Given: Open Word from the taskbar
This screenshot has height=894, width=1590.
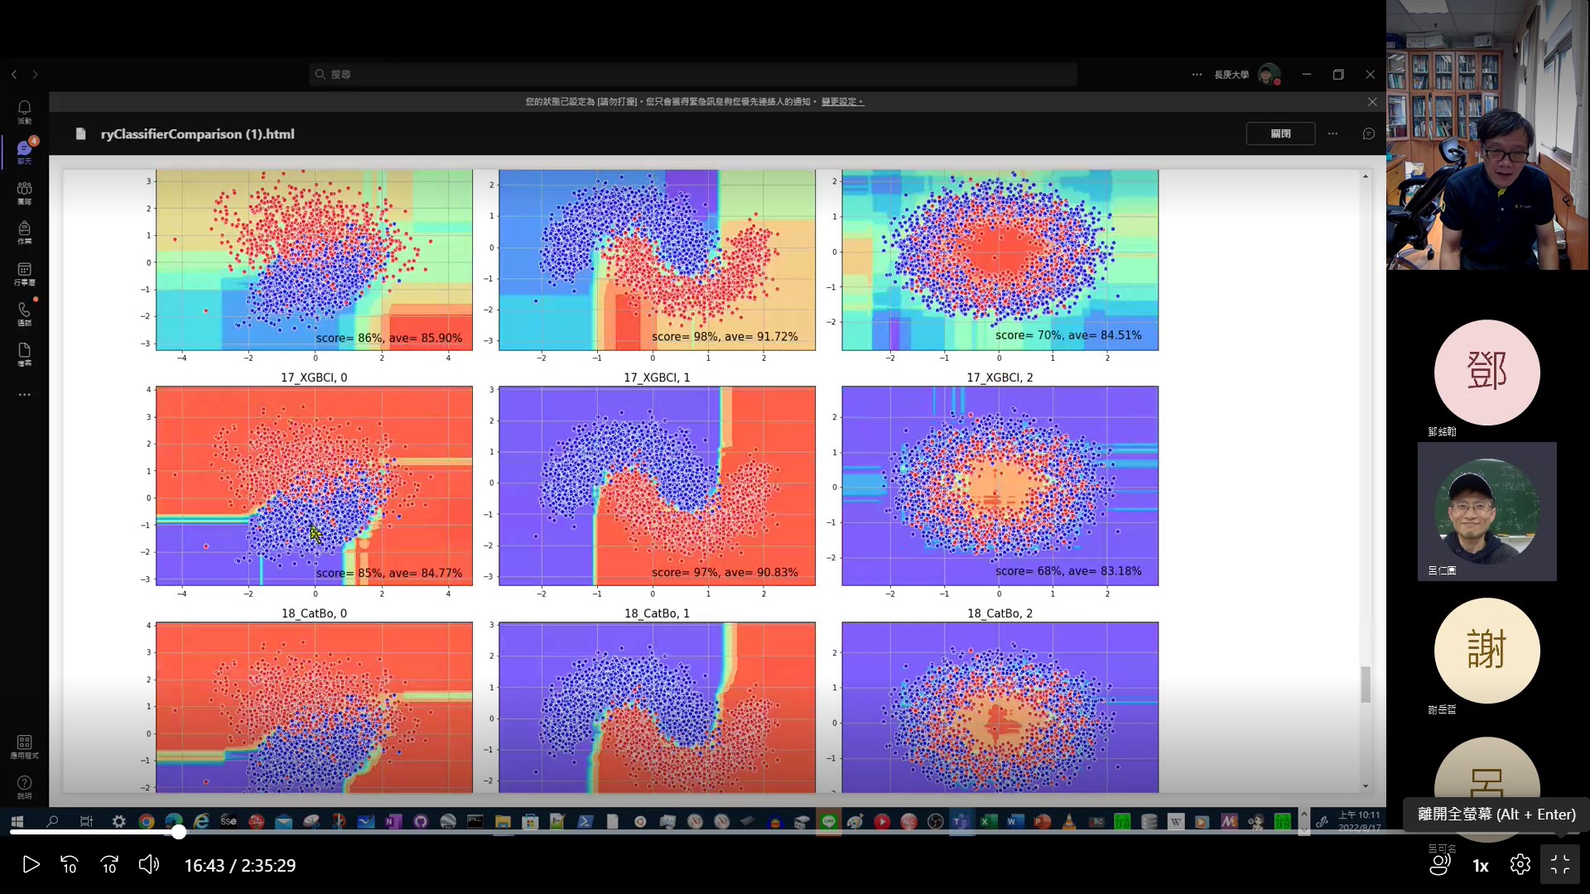Looking at the screenshot, I should 1015,821.
